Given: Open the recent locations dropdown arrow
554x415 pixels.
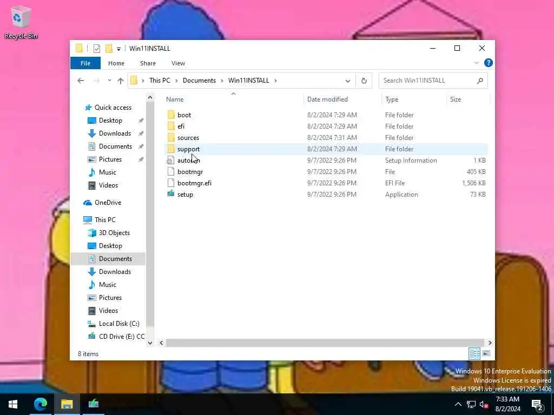Looking at the screenshot, I should click(109, 81).
